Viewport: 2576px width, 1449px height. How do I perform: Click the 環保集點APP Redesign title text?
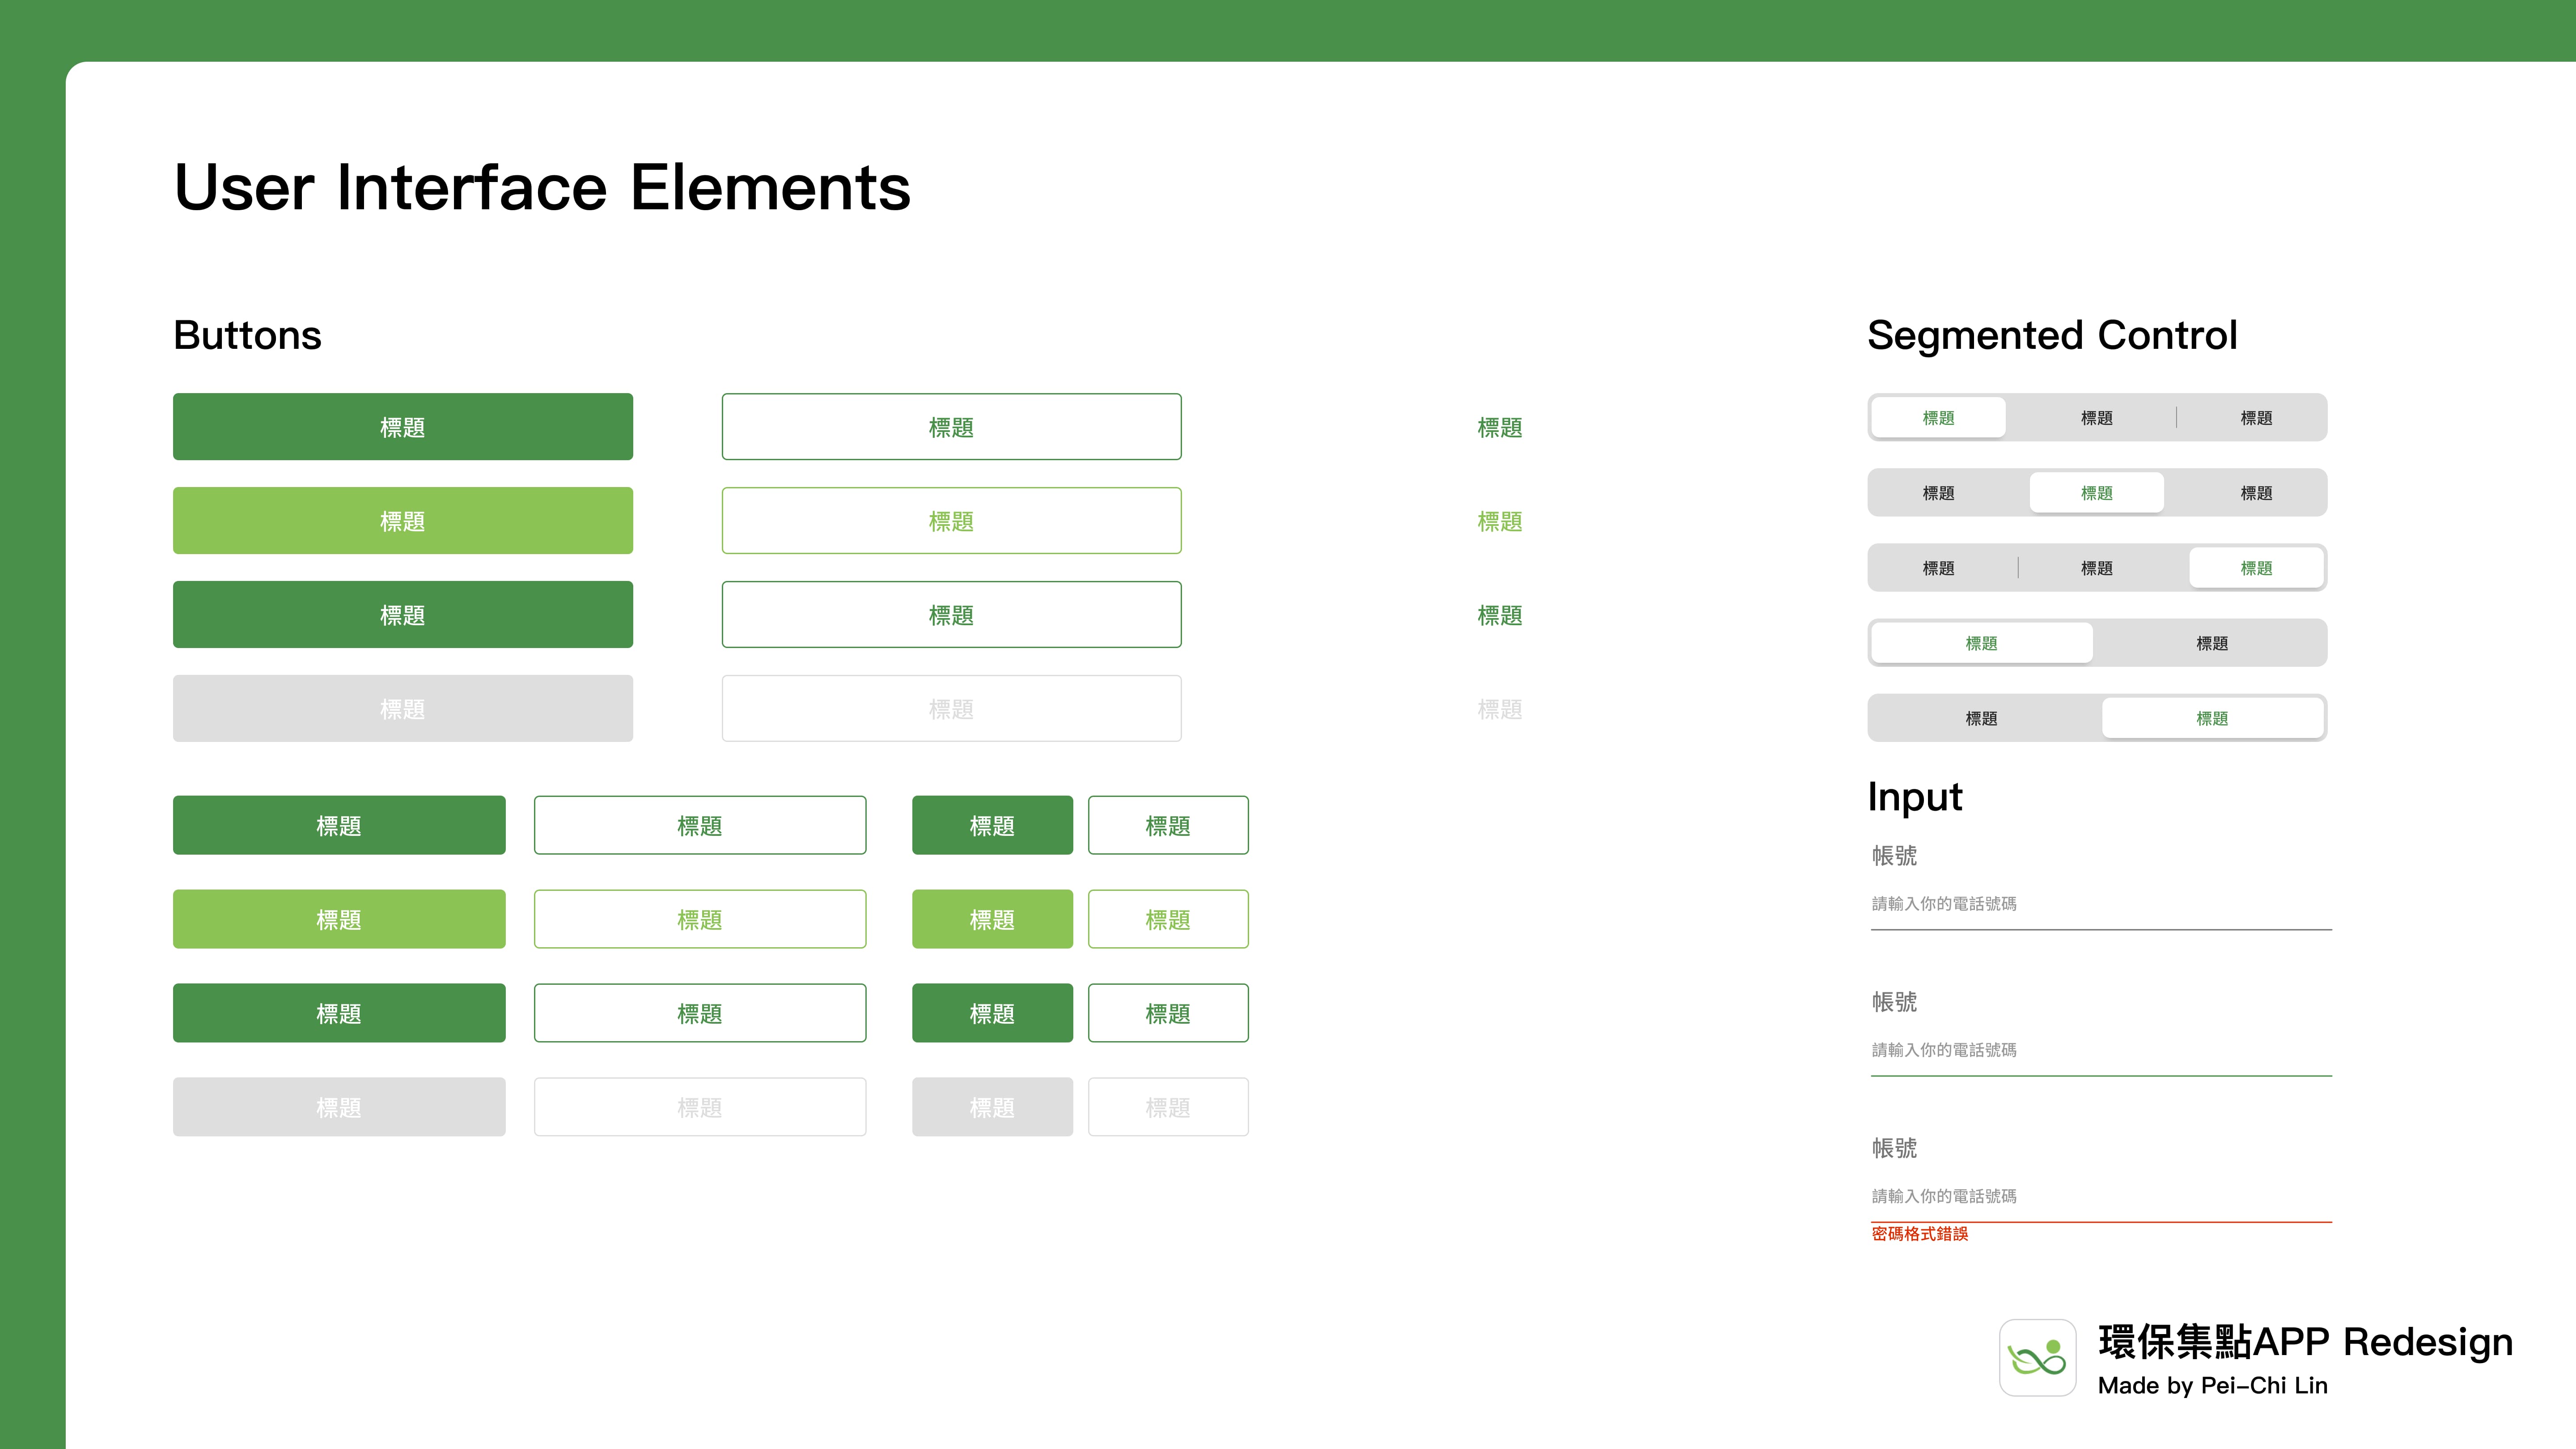click(x=2305, y=1342)
